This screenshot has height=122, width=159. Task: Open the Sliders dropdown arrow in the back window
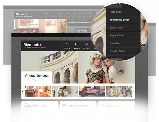click(56, 17)
